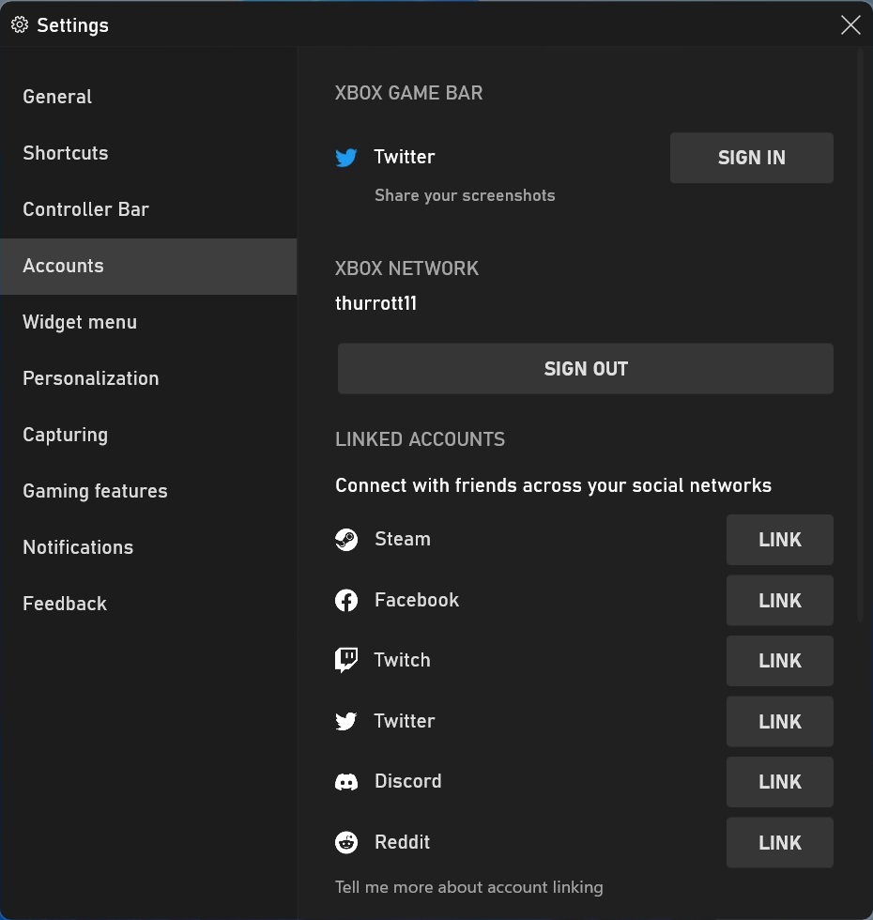Image resolution: width=873 pixels, height=920 pixels.
Task: Click the Twitch logo icon
Action: point(346,661)
